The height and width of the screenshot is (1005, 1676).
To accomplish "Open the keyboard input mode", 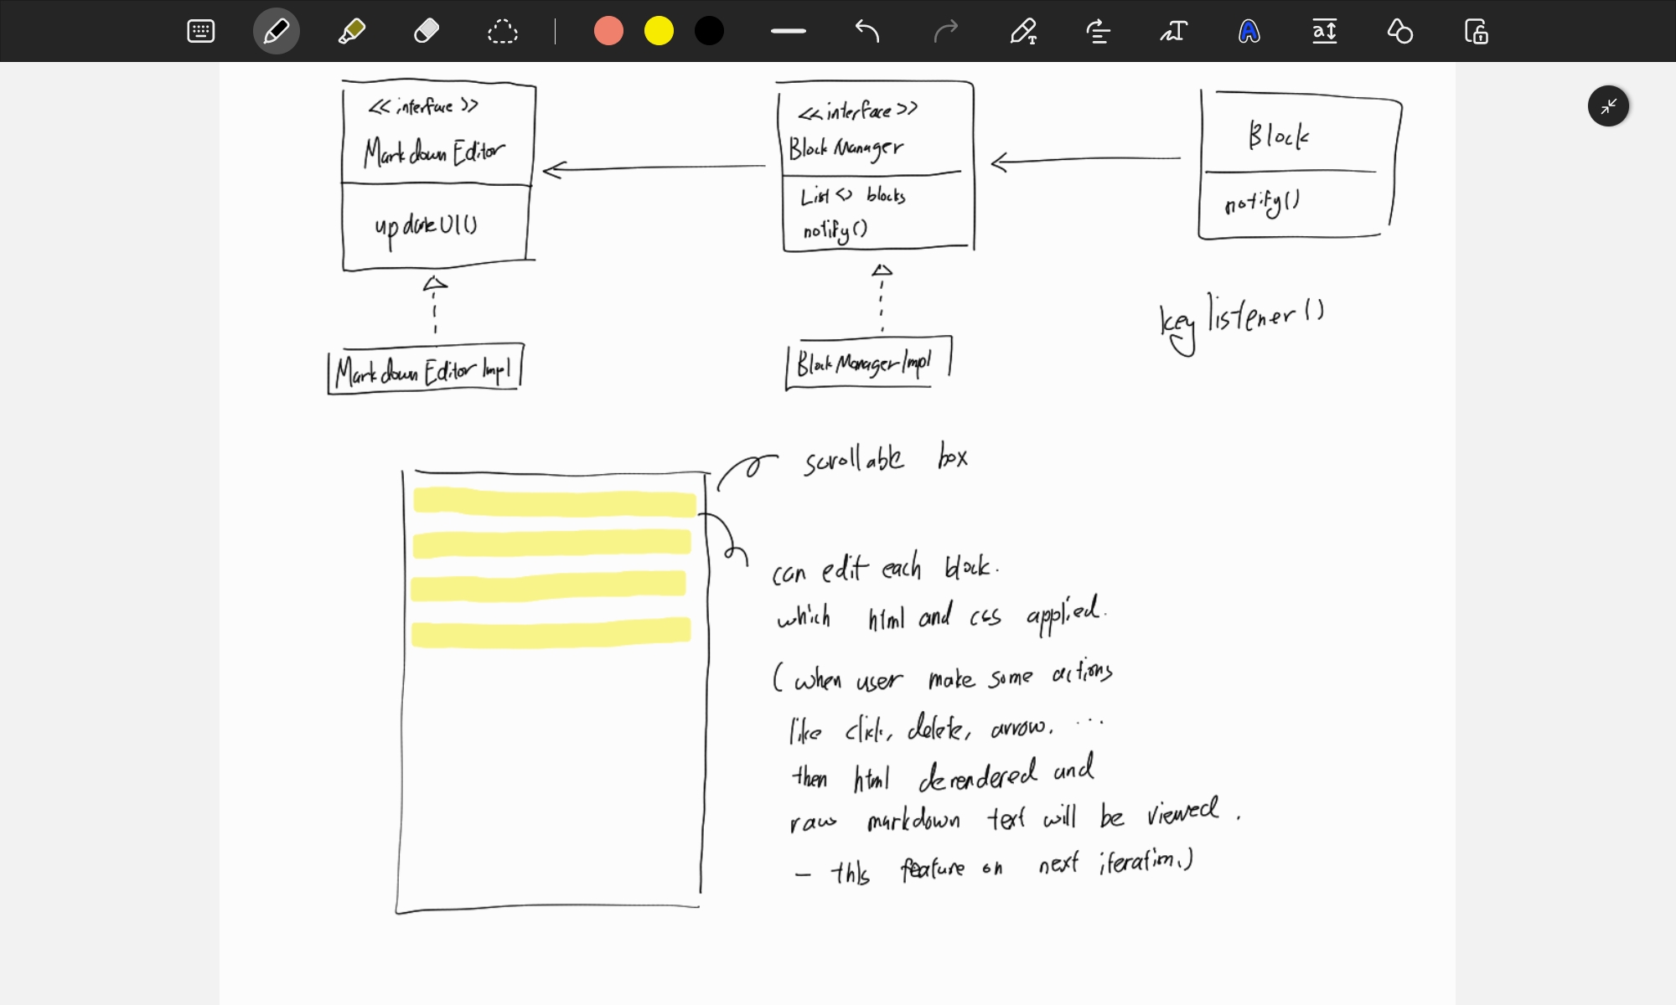I will click(201, 32).
